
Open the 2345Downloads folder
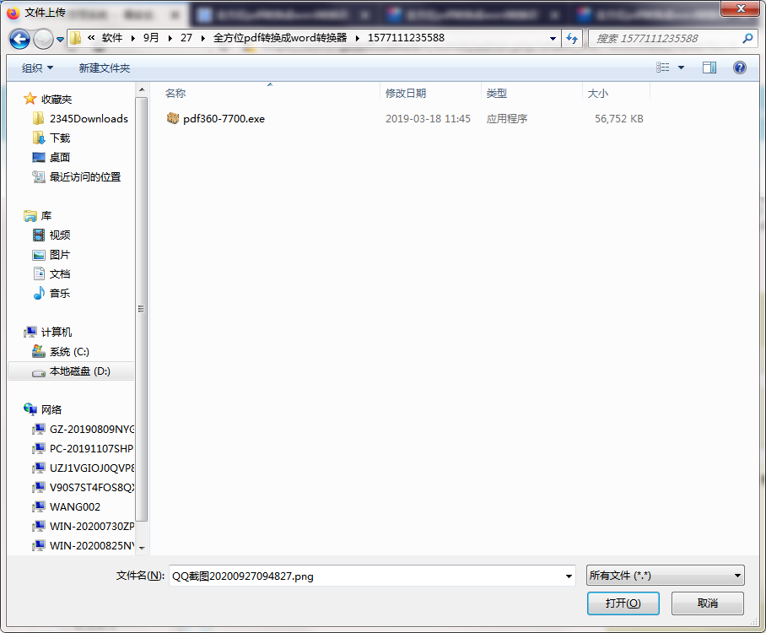pyautogui.click(x=89, y=119)
